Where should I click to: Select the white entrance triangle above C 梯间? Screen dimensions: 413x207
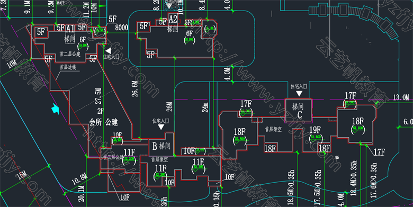coord(299,94)
